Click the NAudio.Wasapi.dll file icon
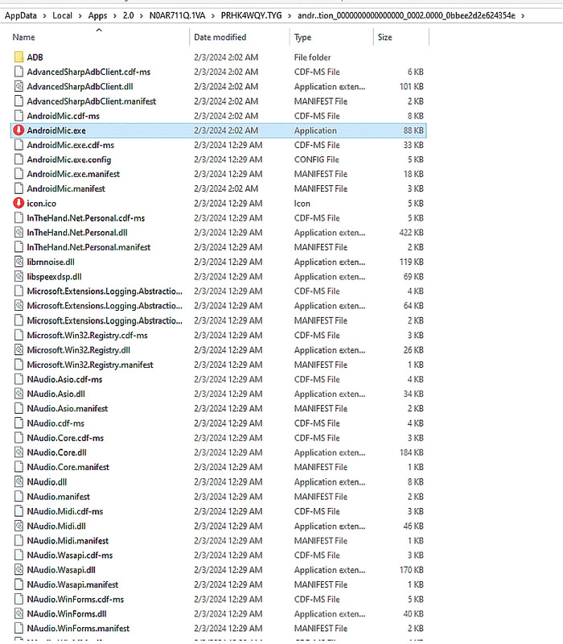Viewport: 563px width, 644px height. point(18,570)
